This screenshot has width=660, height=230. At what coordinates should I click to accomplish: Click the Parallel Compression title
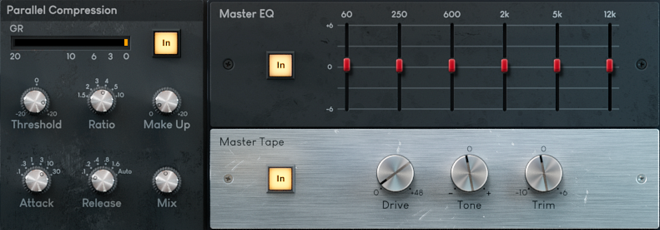click(62, 10)
